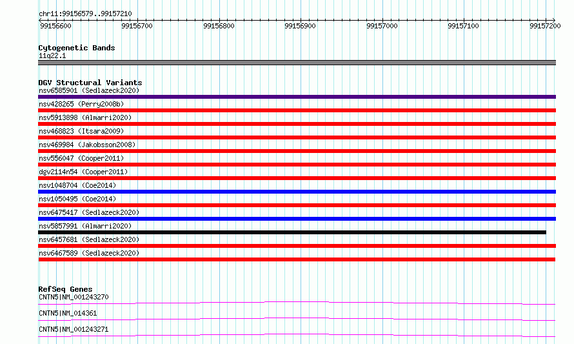Select the nsv468823 (Itsara2009) label
This screenshot has height=344, width=574.
(81, 131)
